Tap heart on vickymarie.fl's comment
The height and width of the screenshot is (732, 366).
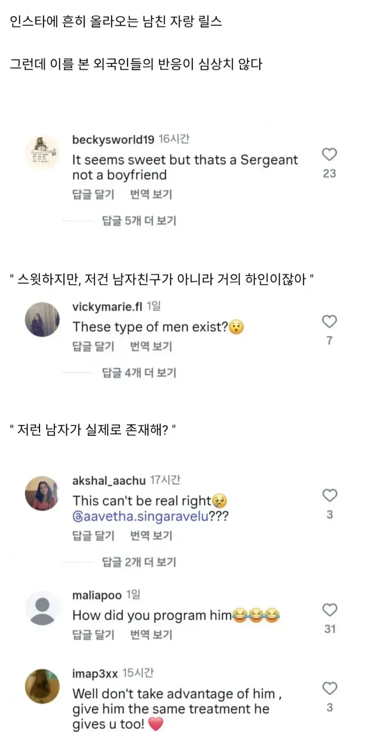pos(329,321)
